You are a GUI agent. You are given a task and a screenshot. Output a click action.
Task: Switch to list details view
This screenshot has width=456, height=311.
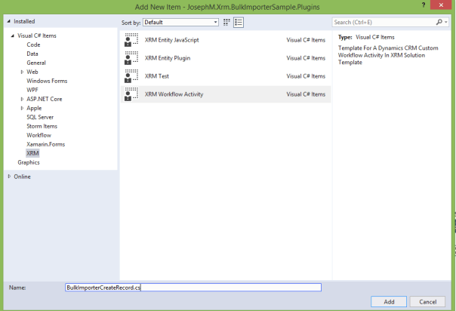tap(237, 23)
